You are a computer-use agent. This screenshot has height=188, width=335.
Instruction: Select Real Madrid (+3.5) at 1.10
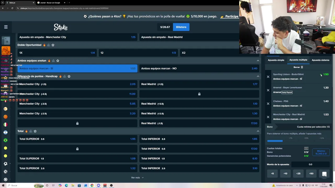[199, 104]
